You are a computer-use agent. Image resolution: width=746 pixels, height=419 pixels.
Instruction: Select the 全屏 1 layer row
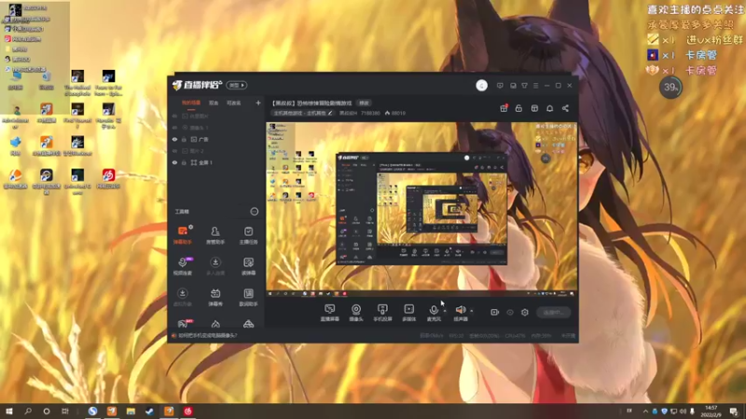coord(216,162)
